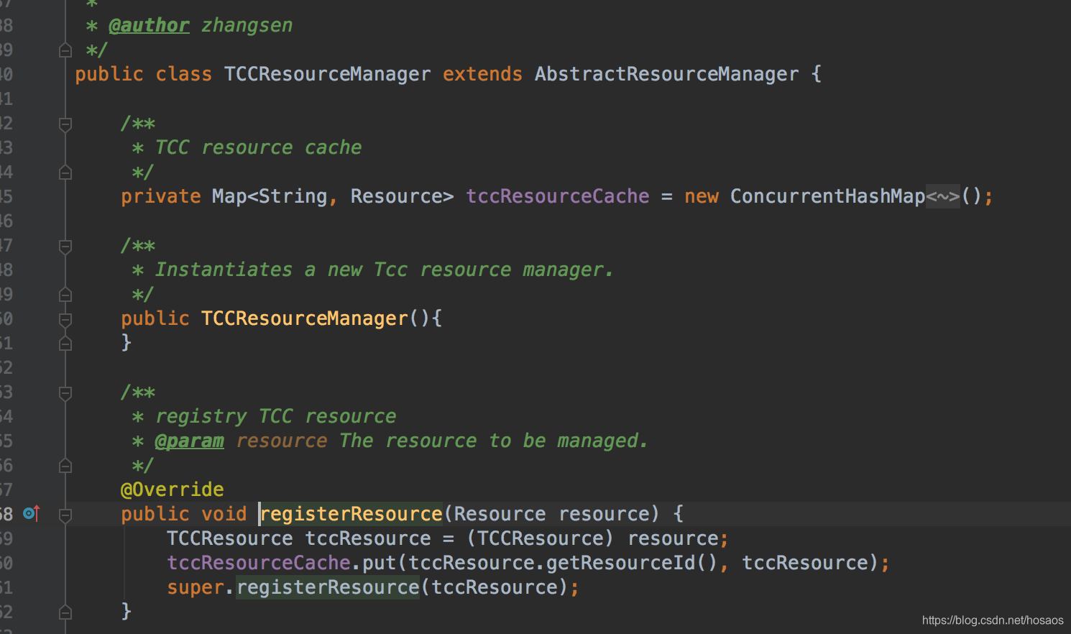Click TCCResourceManager in the class declaration
This screenshot has height=634, width=1071.
[x=327, y=74]
